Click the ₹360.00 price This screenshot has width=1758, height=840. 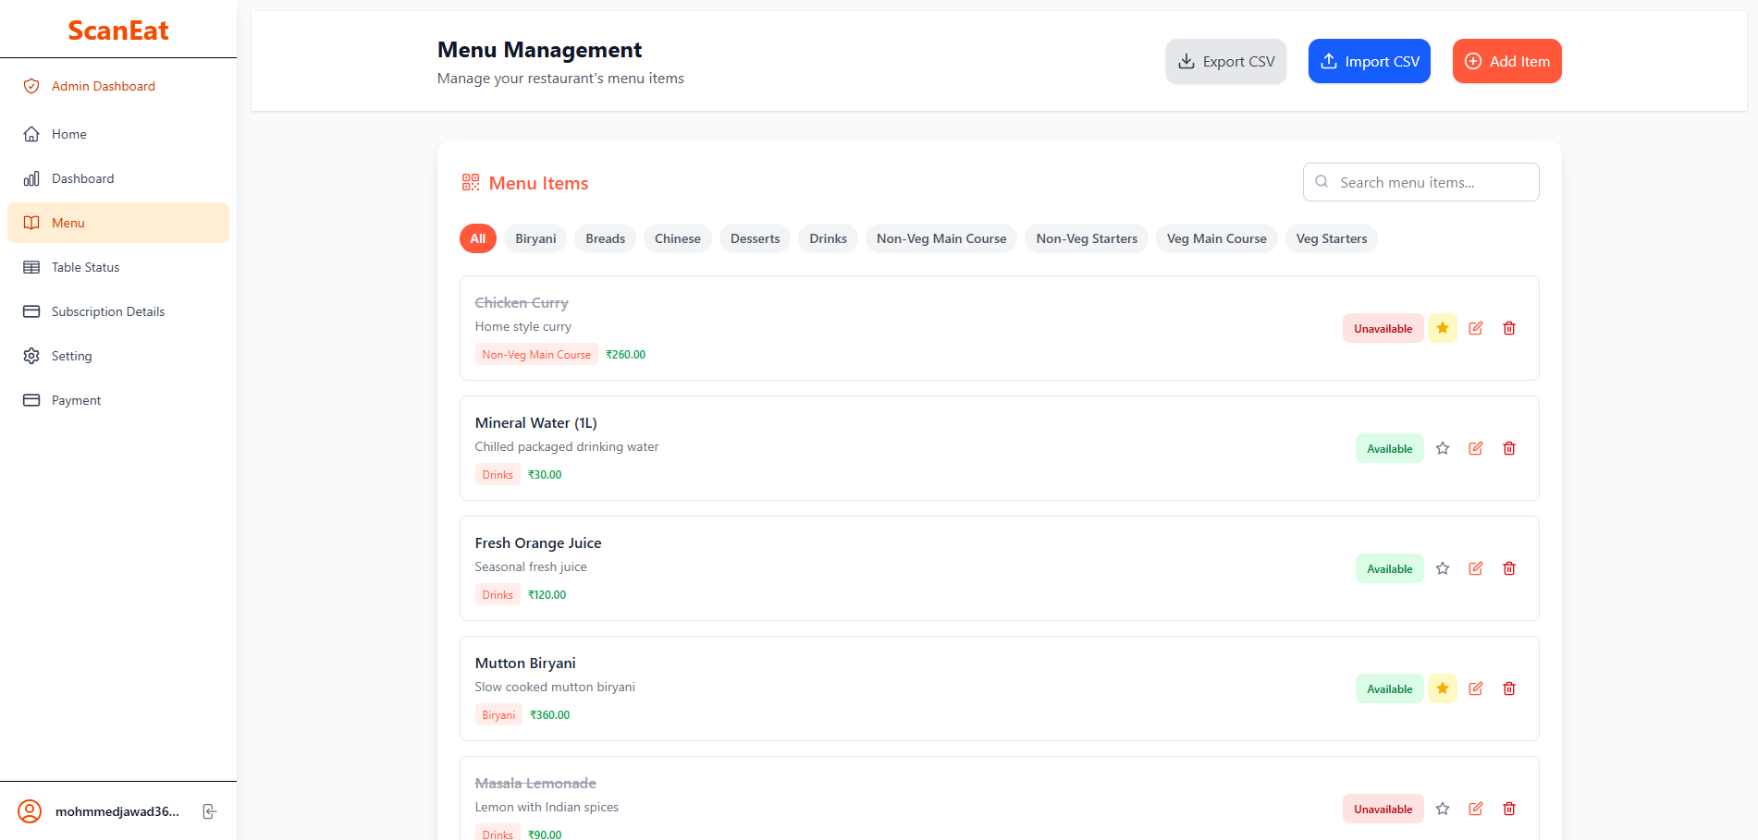(x=550, y=715)
